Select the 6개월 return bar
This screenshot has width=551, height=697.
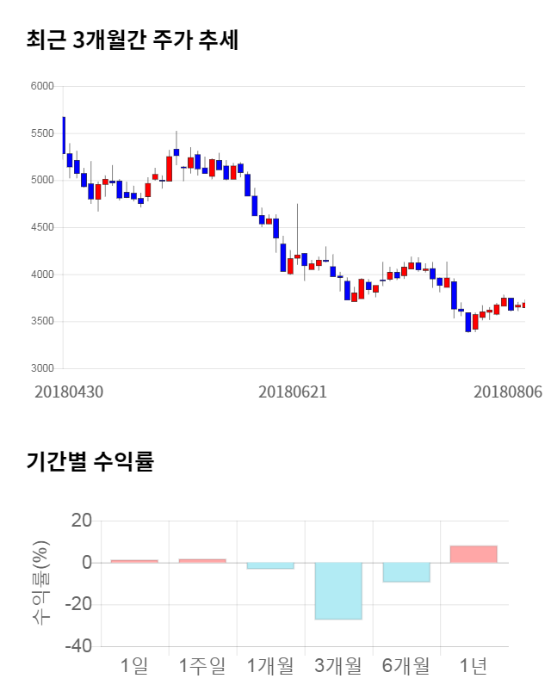(406, 572)
